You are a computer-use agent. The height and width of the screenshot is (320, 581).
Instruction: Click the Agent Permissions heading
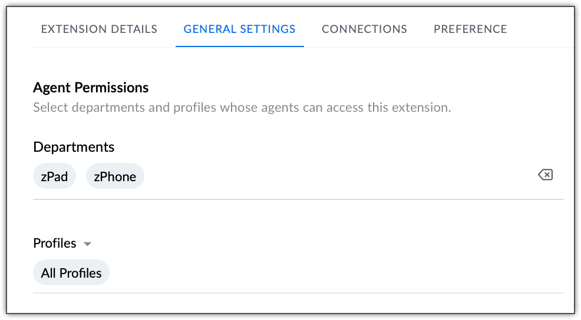tap(91, 88)
